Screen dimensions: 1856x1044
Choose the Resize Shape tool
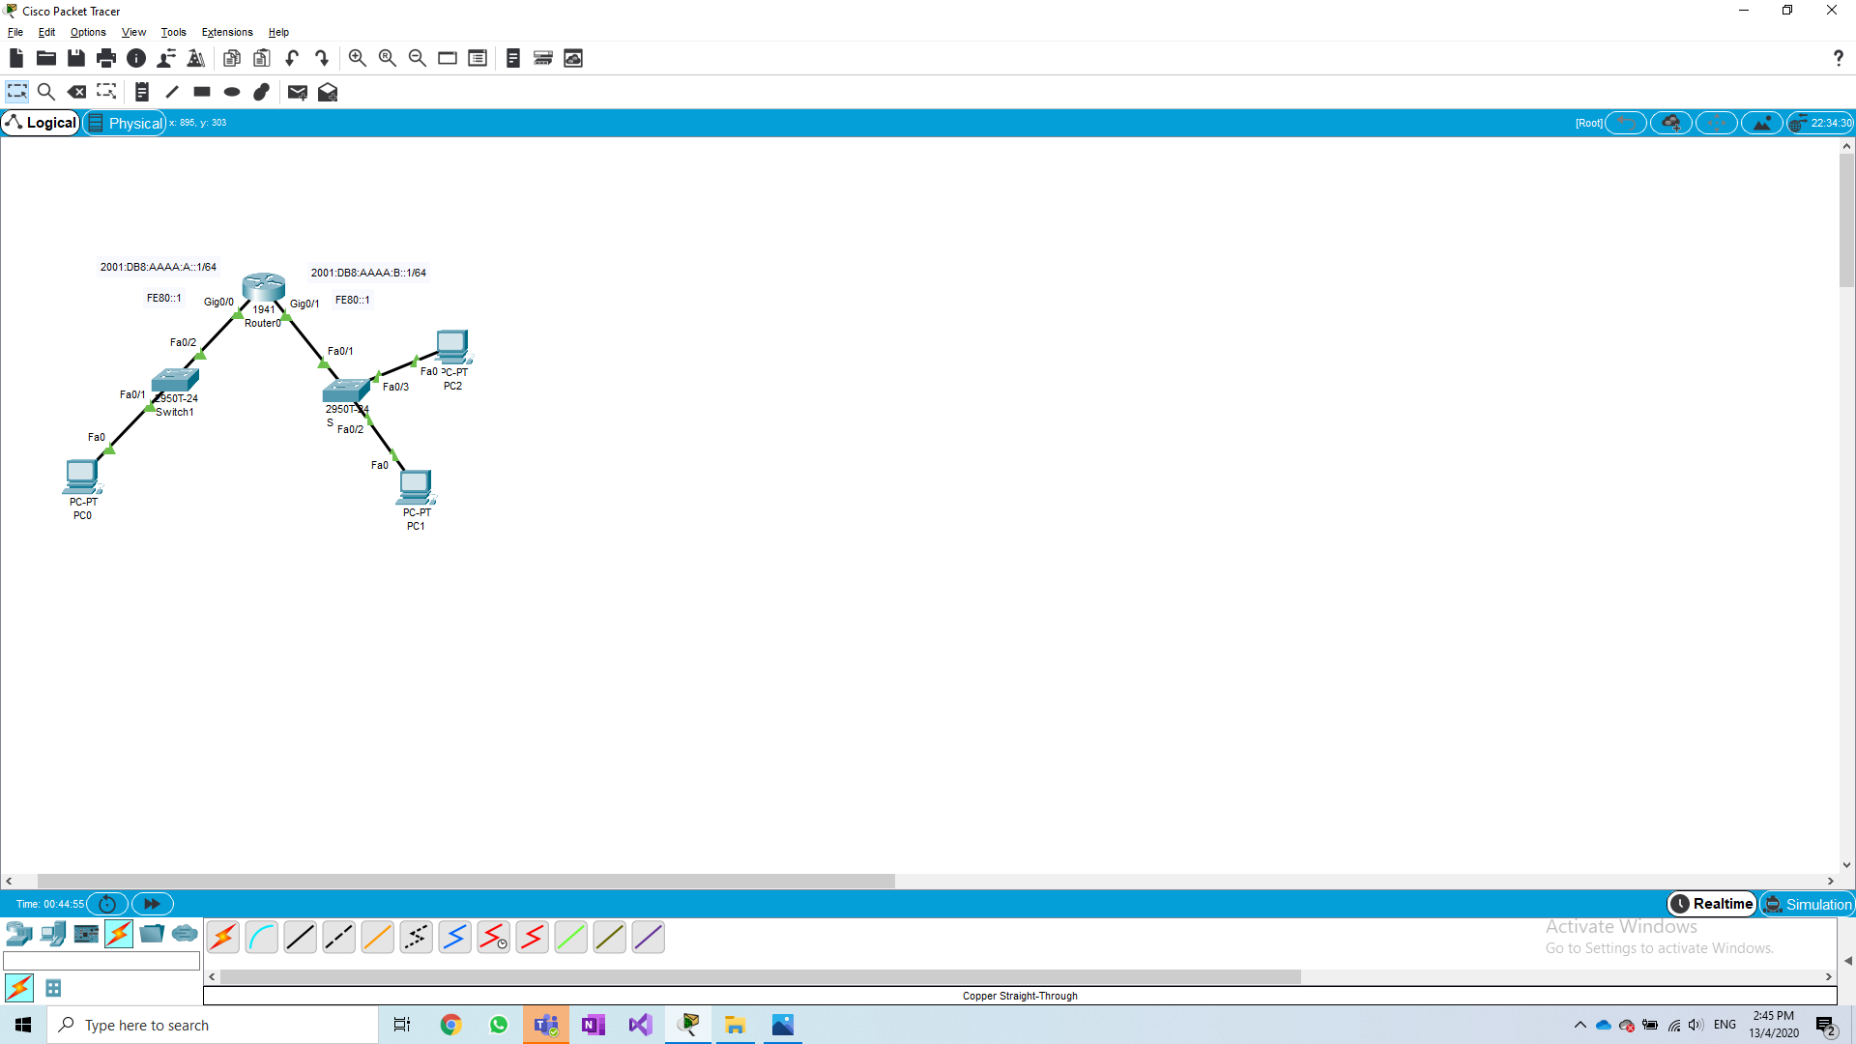[106, 92]
